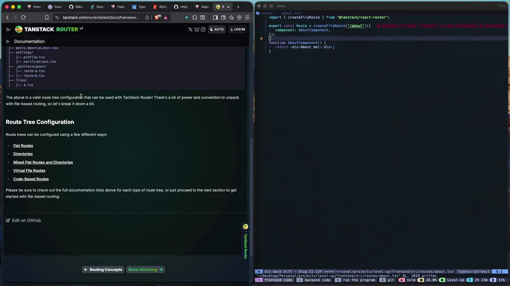Switch to the TypeScript tab

pos(138,7)
